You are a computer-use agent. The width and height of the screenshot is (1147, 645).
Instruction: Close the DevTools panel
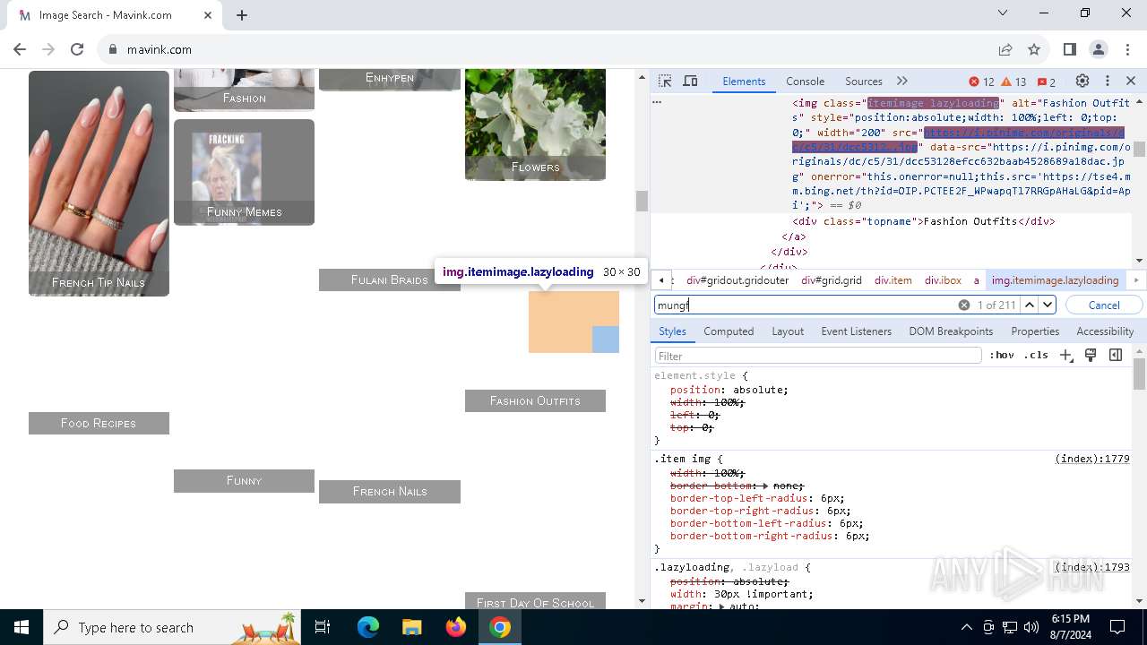point(1131,81)
